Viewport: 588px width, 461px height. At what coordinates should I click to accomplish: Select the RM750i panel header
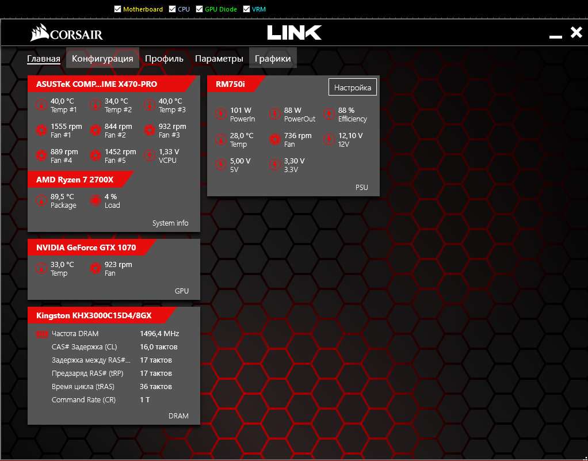[236, 84]
